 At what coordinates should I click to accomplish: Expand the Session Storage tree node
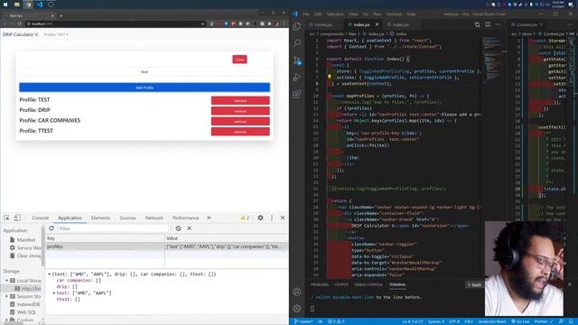[6, 296]
